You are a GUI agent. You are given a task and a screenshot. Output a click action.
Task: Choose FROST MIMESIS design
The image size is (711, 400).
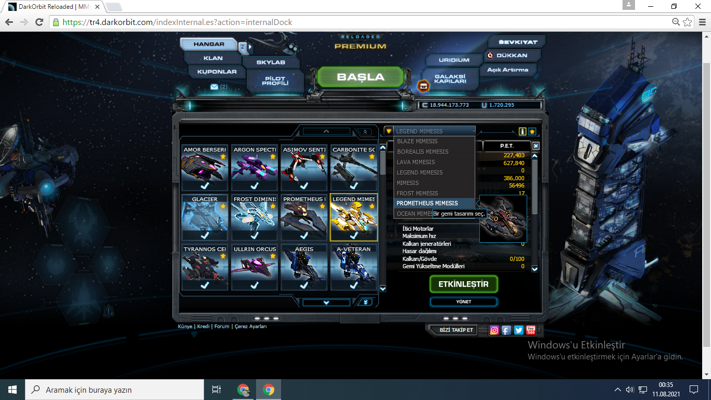[434, 193]
